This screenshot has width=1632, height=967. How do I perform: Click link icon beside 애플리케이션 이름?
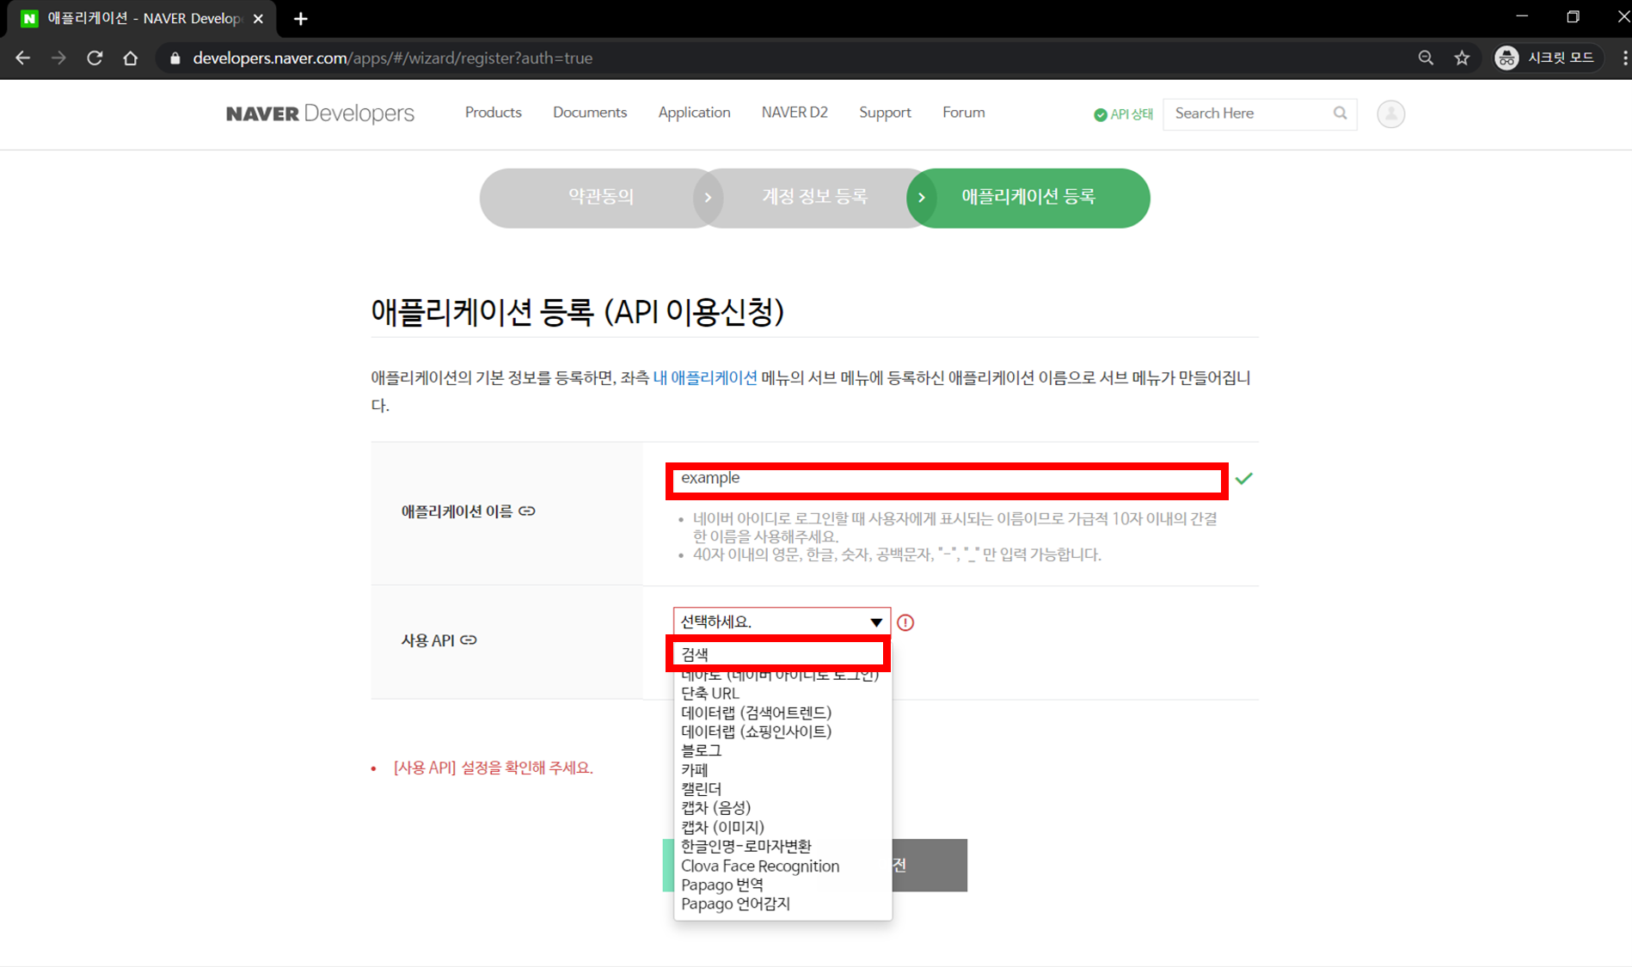click(527, 511)
